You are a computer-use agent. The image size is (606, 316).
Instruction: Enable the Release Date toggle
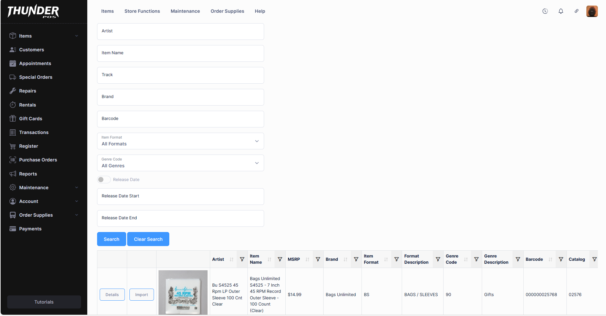[x=104, y=179]
